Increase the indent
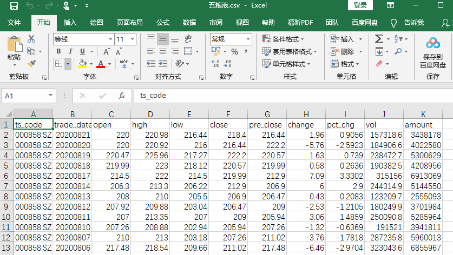This screenshot has height=255, width=453. point(163,64)
